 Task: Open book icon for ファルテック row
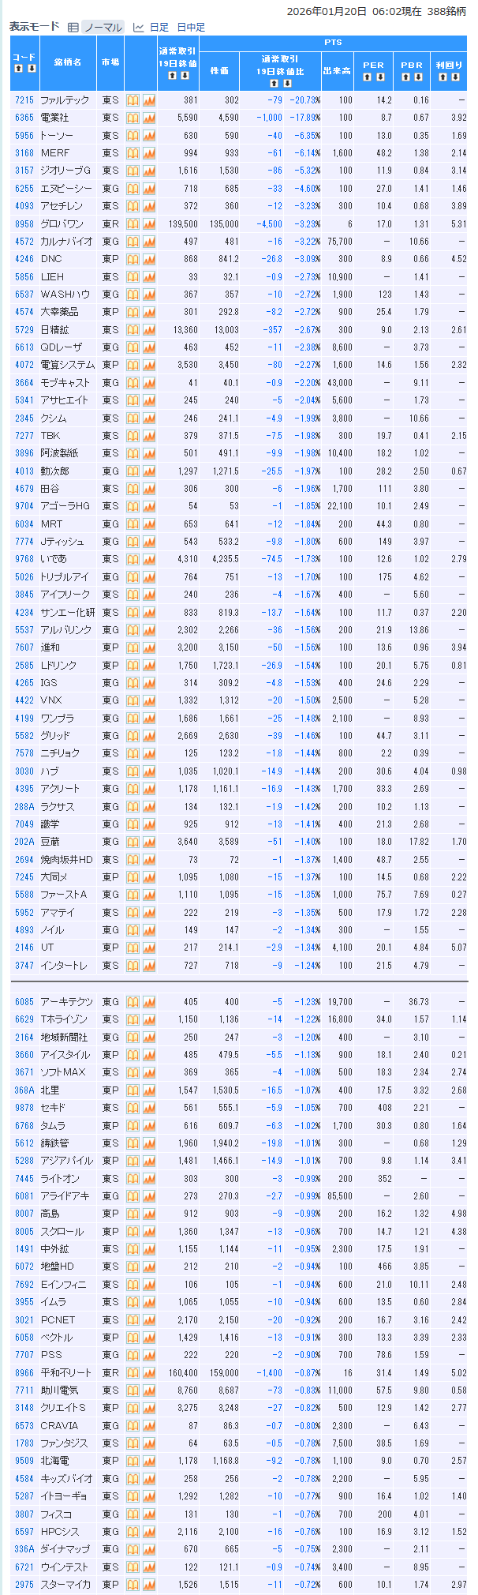(133, 100)
